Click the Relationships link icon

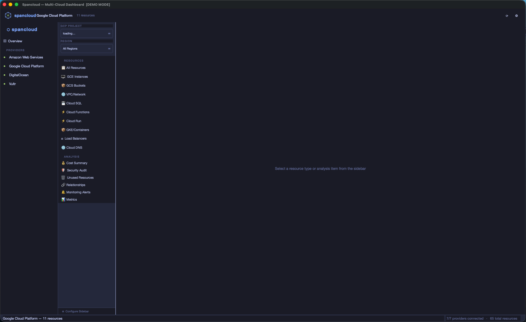pos(63,185)
